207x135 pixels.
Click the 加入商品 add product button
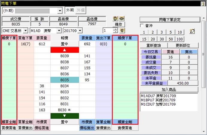click(169, 90)
